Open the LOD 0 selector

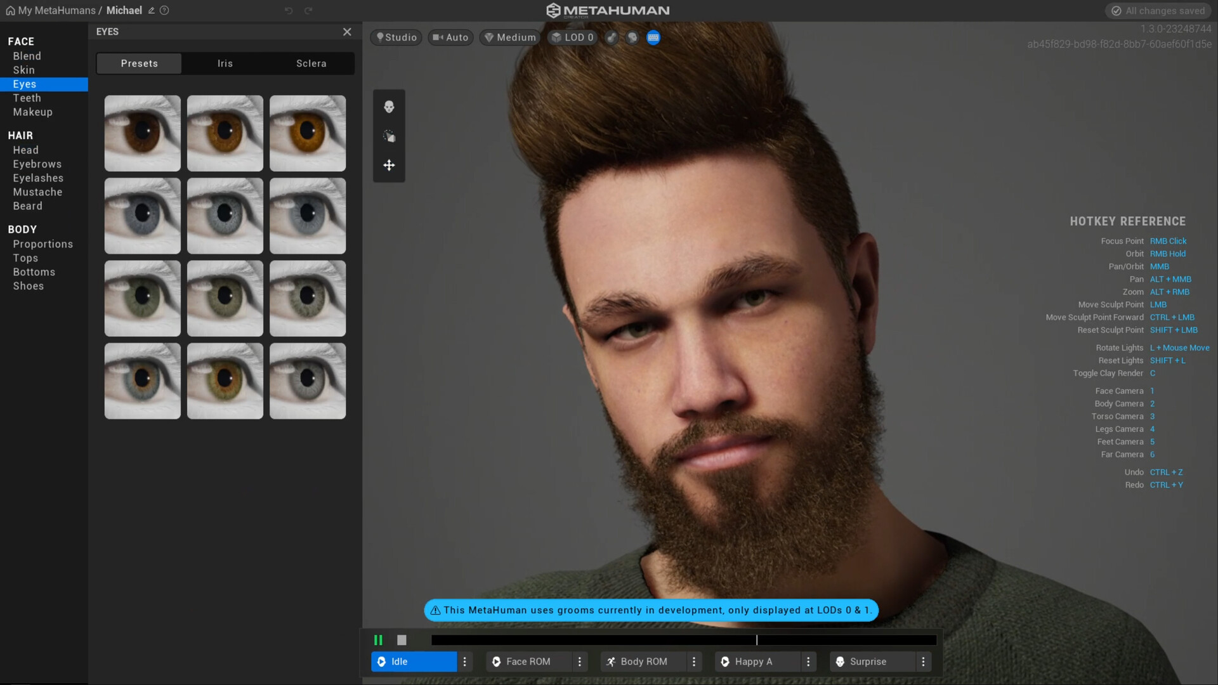[x=572, y=37]
